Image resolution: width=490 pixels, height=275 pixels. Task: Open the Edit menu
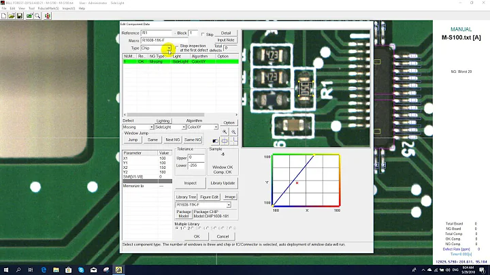[x=12, y=8]
